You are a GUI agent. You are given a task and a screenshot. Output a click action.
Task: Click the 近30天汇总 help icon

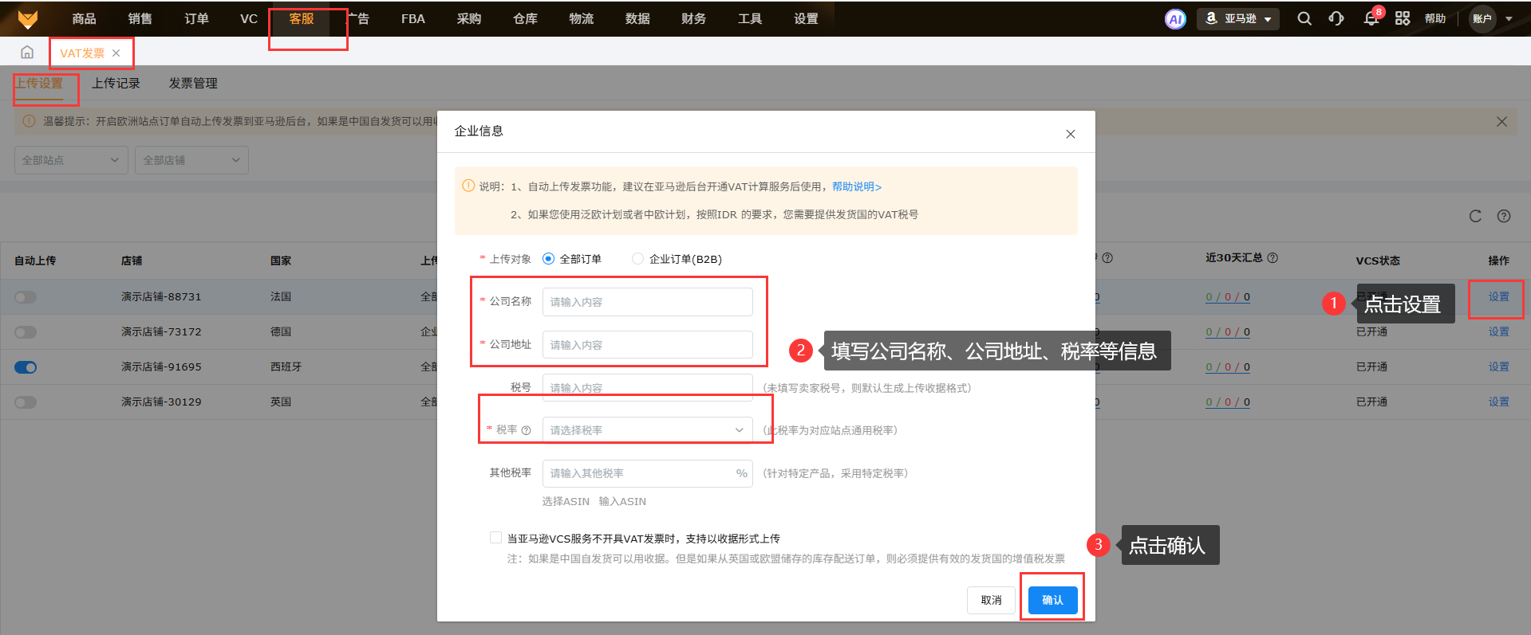tap(1273, 258)
